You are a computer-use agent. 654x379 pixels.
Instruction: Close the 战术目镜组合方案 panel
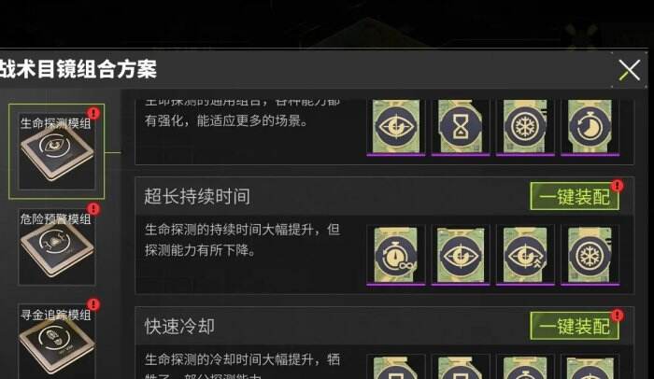(x=629, y=70)
